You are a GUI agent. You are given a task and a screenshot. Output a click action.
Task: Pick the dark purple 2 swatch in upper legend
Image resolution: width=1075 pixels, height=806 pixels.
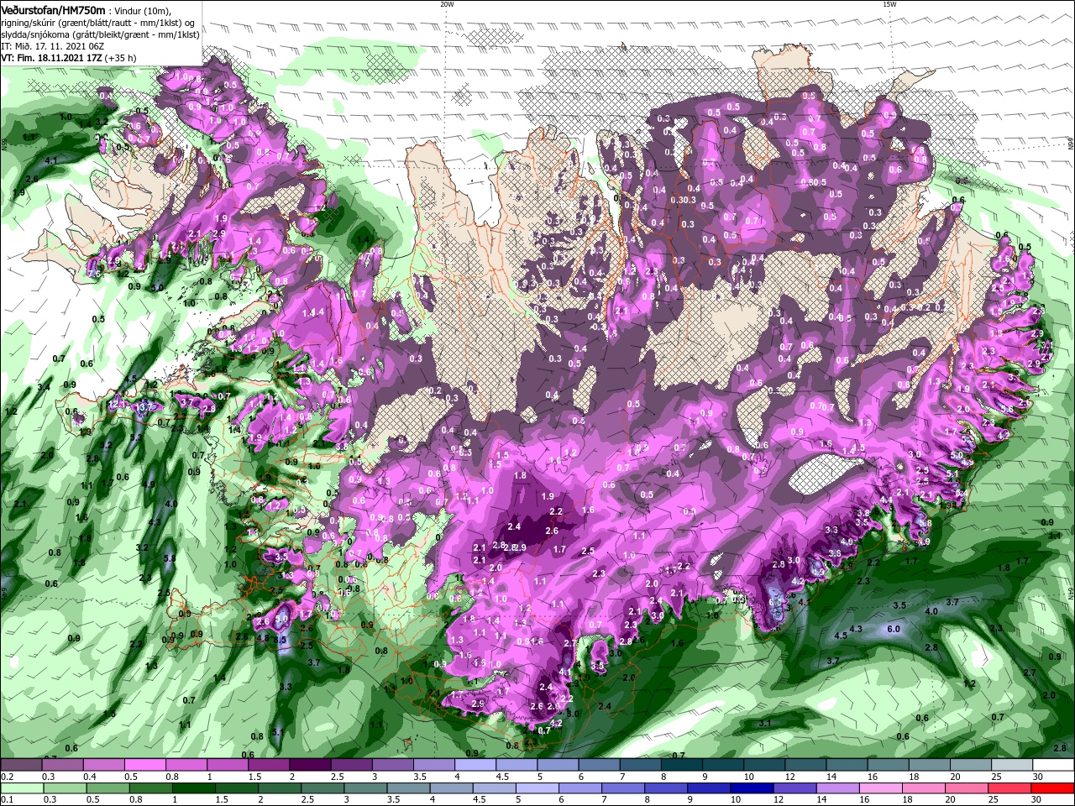tap(310, 765)
